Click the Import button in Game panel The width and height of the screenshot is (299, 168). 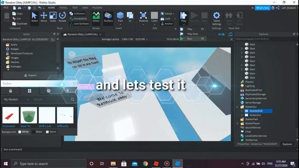pyautogui.click(x=30, y=75)
